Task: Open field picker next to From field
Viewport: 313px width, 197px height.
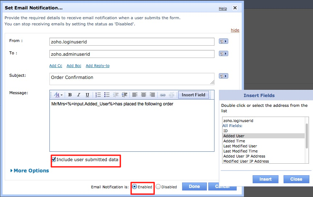Action: (223, 41)
